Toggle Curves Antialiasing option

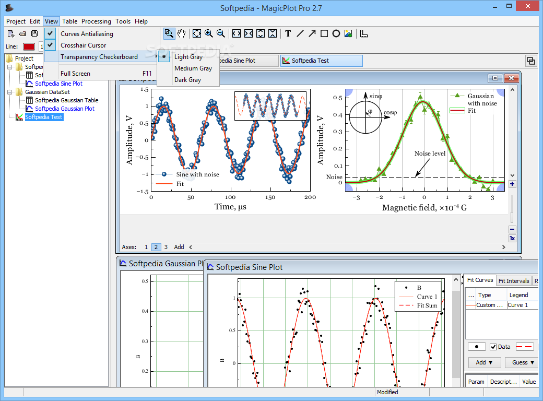pos(102,33)
